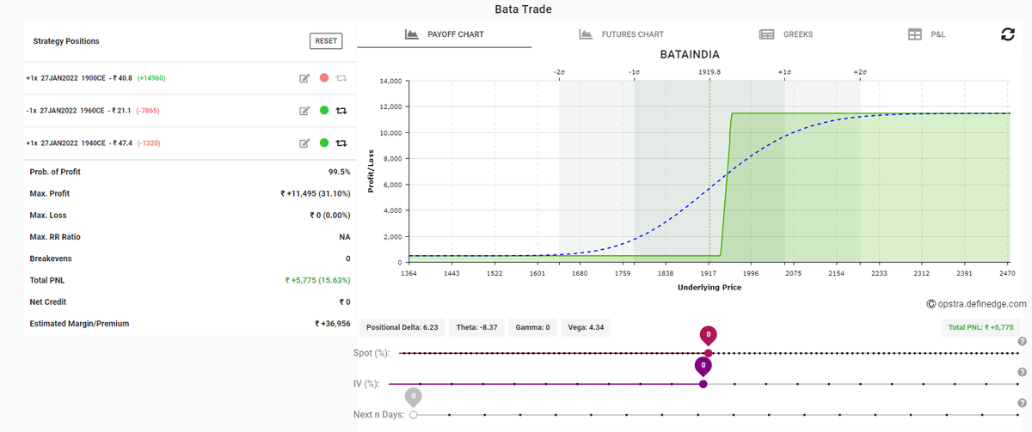1032x432 pixels.
Task: Click the Total PNL ₹ +5,775 (15.63%) value
Action: tap(317, 280)
